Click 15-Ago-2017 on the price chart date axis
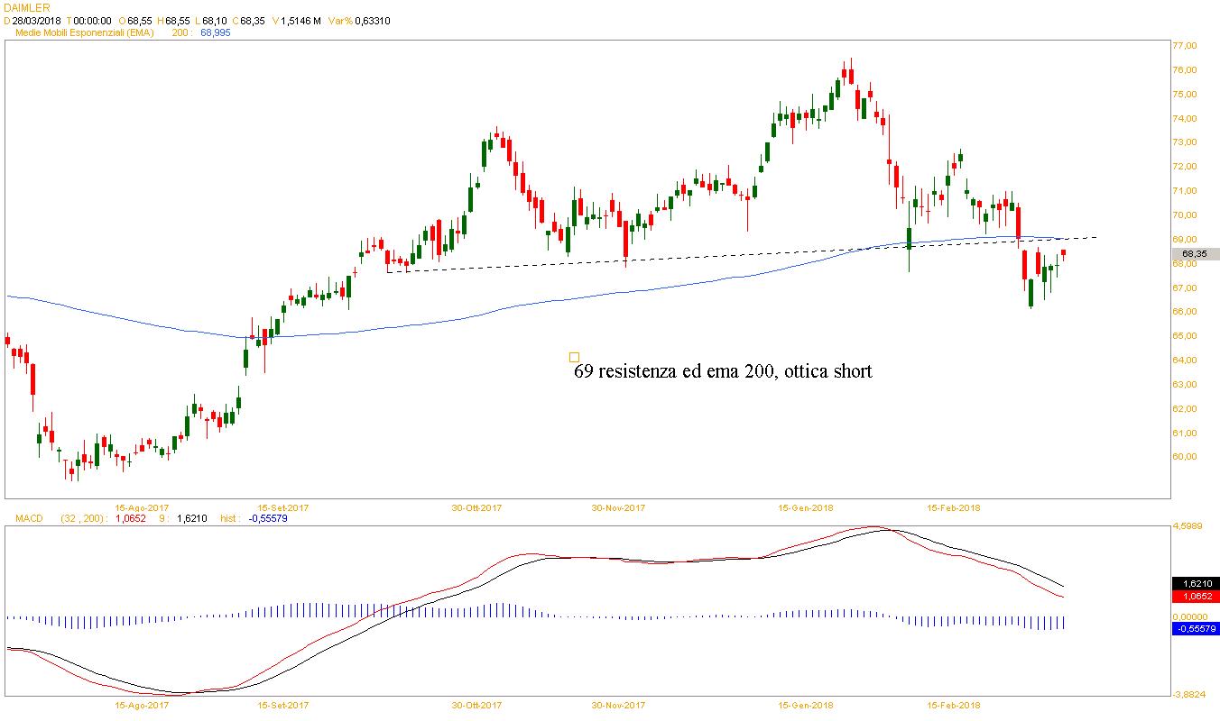 143,507
